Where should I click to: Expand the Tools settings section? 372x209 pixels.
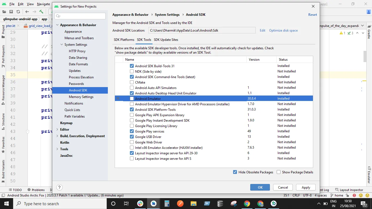click(57, 149)
